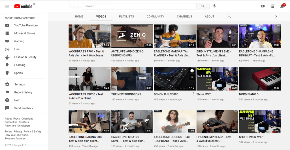Select the VIDEOS tab
The height and width of the screenshot is (150, 290).
coord(101,16)
